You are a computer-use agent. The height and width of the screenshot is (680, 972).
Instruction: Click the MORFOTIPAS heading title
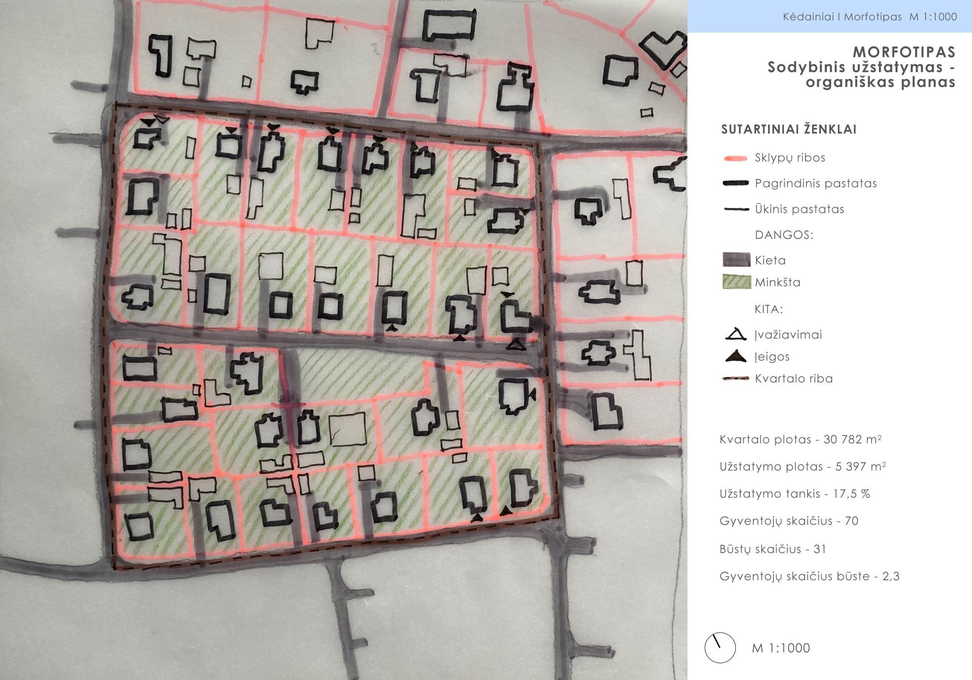coord(904,52)
